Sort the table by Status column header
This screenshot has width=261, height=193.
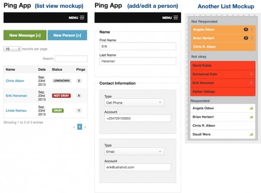[x=57, y=70]
